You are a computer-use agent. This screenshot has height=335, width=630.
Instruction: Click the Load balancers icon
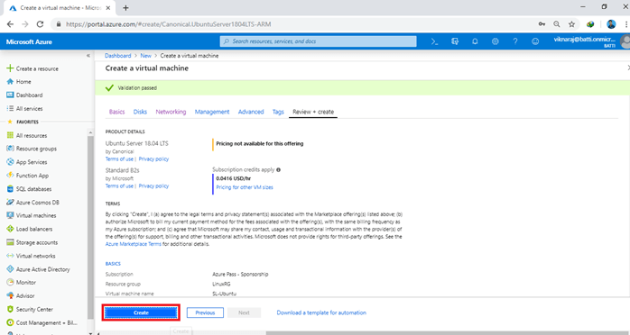[x=10, y=229]
